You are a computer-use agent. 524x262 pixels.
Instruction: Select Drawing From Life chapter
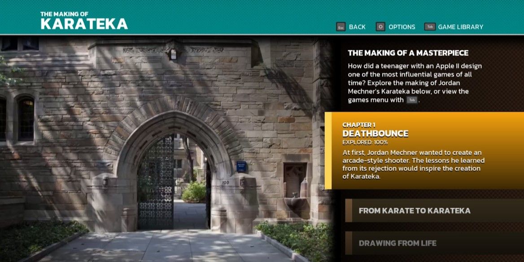[434, 243]
